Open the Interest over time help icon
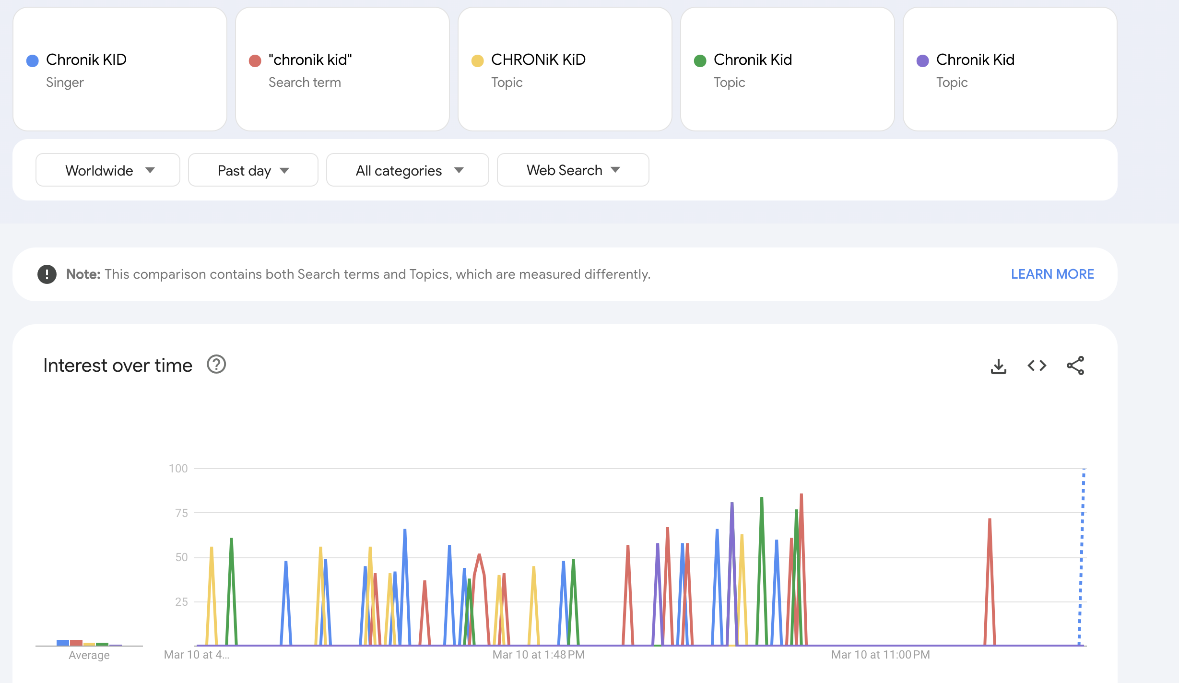 (x=216, y=365)
